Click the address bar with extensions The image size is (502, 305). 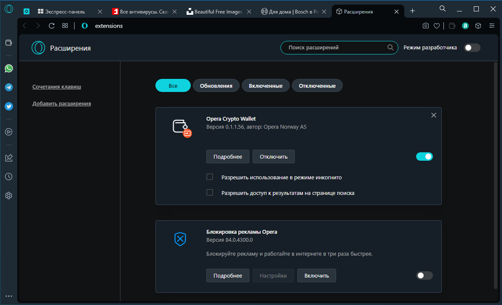coord(250,26)
